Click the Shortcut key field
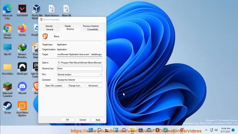Image resolution: width=238 pixels, height=134 pixels. (80, 68)
